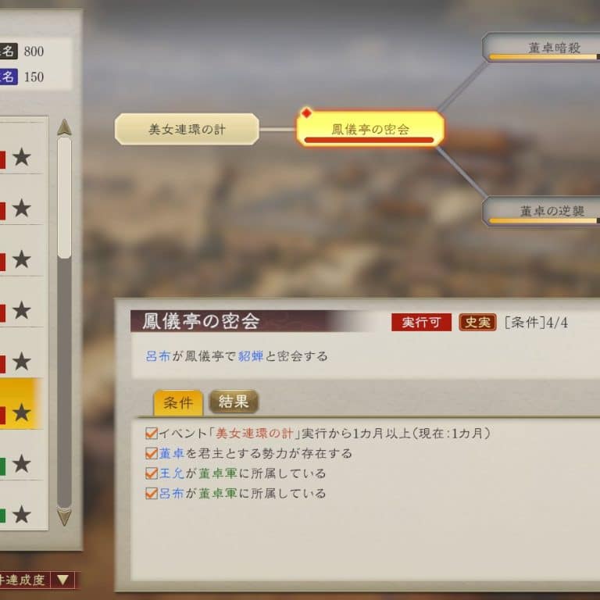The width and height of the screenshot is (600, 600).
Task: Open the 董卓の逆襲 event node
Action: tap(541, 211)
